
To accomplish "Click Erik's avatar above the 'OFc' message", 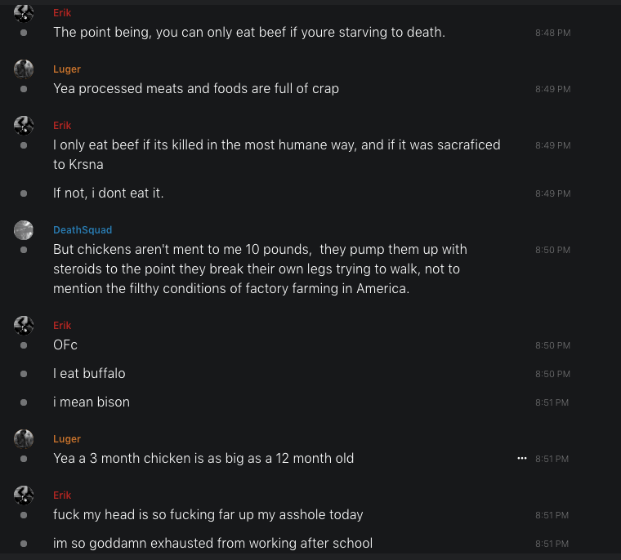I will point(24,326).
